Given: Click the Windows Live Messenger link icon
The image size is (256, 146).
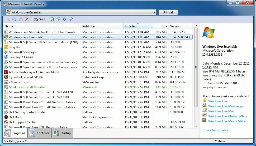Looking at the screenshot, I should coord(205,105).
